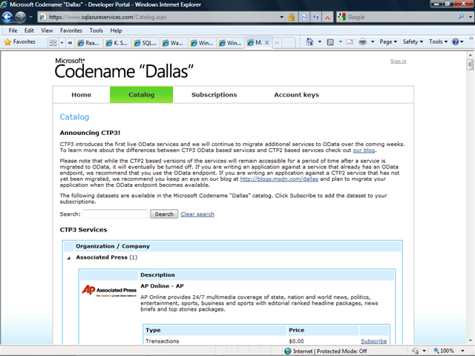The image size is (475, 356).
Task: Click the Clear search link
Action: point(197,214)
